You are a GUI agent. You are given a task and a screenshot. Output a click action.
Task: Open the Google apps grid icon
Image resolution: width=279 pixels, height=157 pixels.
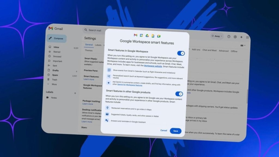pyautogui.click(x=247, y=37)
